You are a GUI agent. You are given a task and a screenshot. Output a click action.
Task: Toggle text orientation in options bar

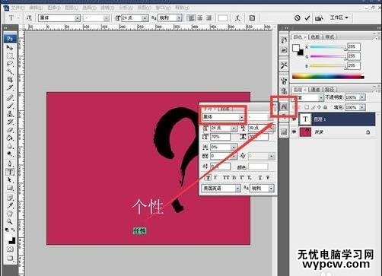(29, 17)
